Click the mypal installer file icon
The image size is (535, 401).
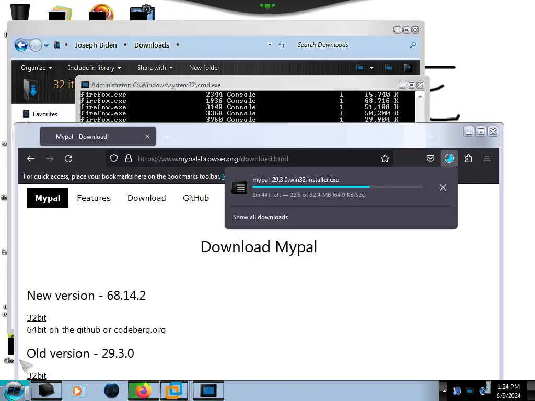(239, 187)
